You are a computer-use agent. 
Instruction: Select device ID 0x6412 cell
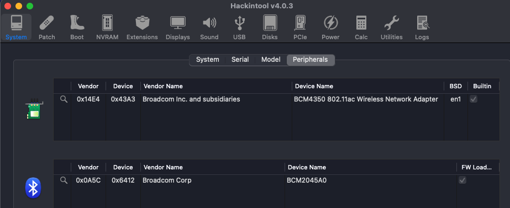tap(123, 180)
